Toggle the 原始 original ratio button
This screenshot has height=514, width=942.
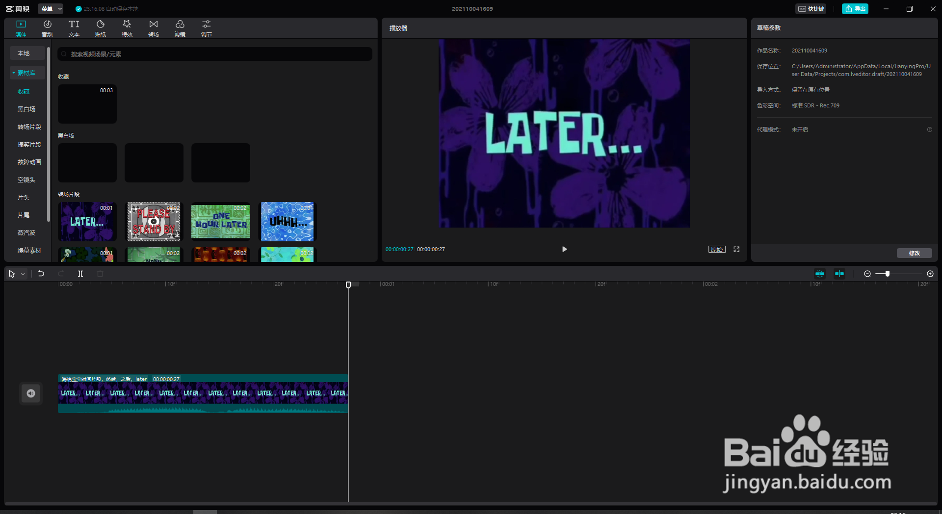click(x=717, y=249)
